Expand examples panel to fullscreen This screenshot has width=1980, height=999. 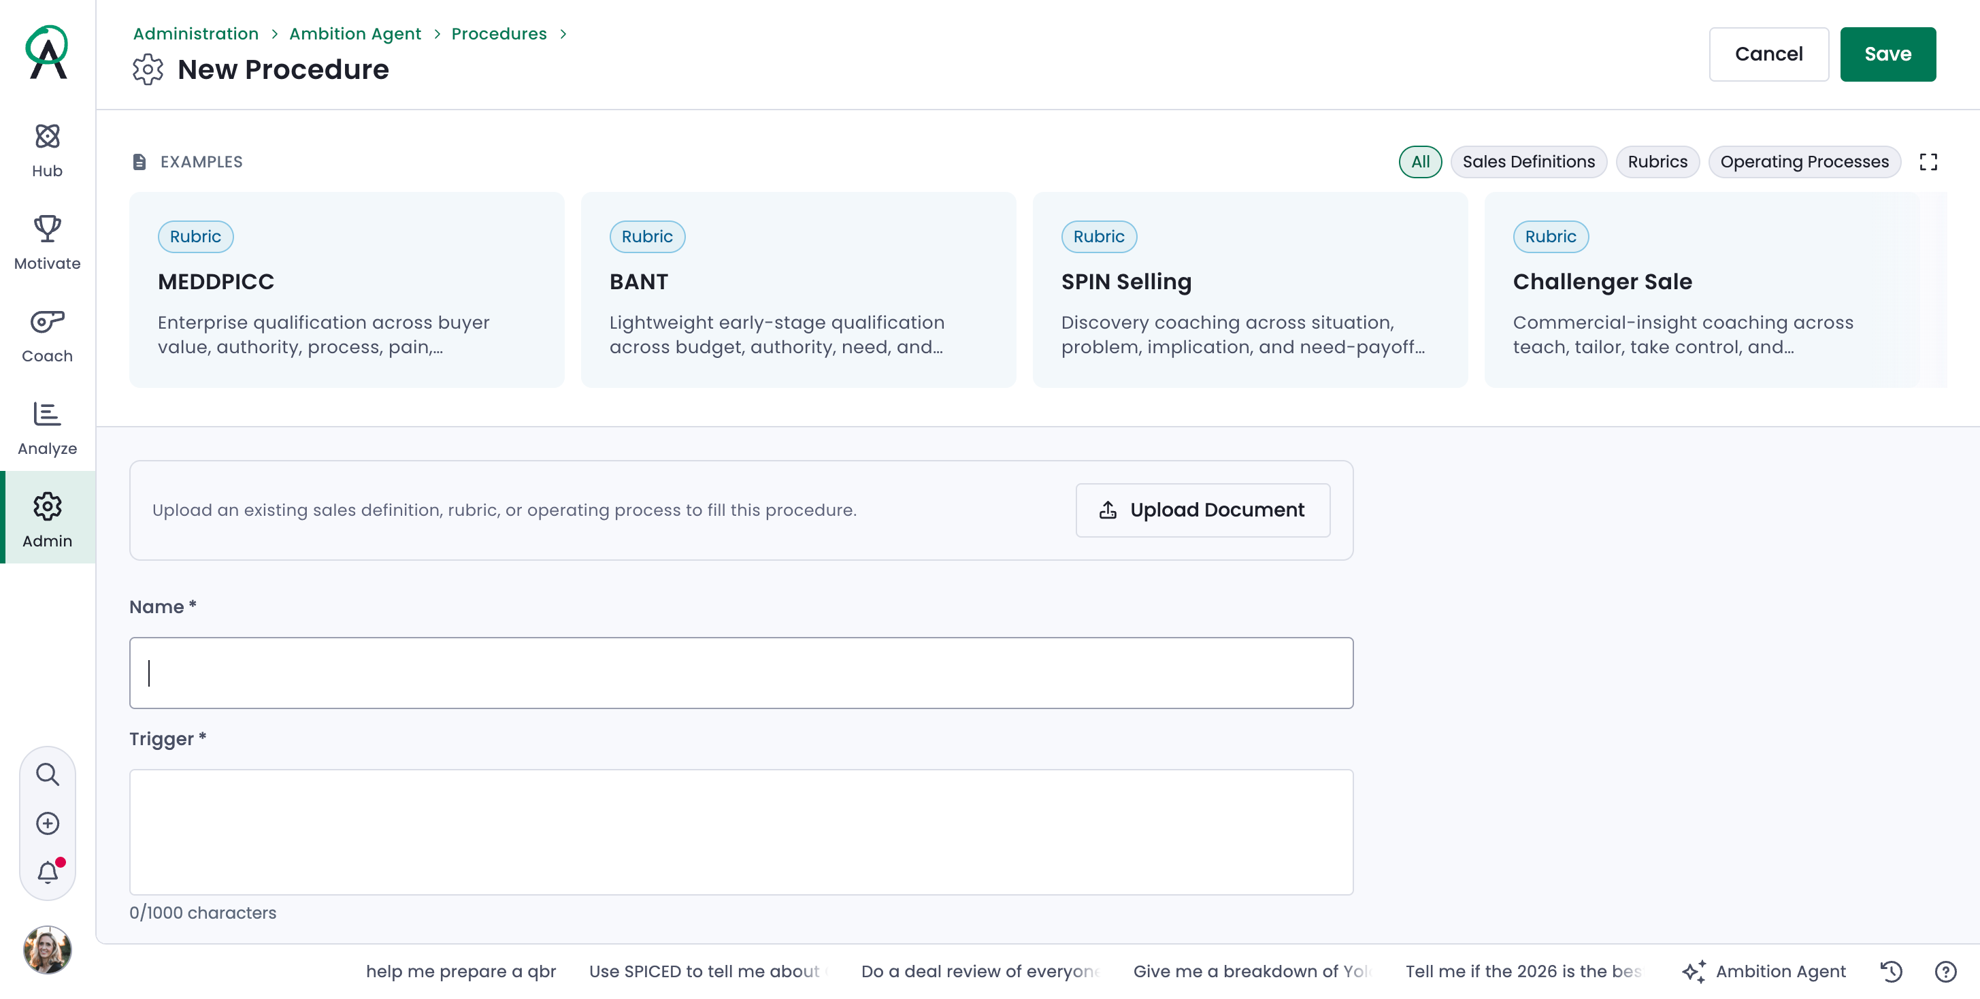coord(1928,161)
